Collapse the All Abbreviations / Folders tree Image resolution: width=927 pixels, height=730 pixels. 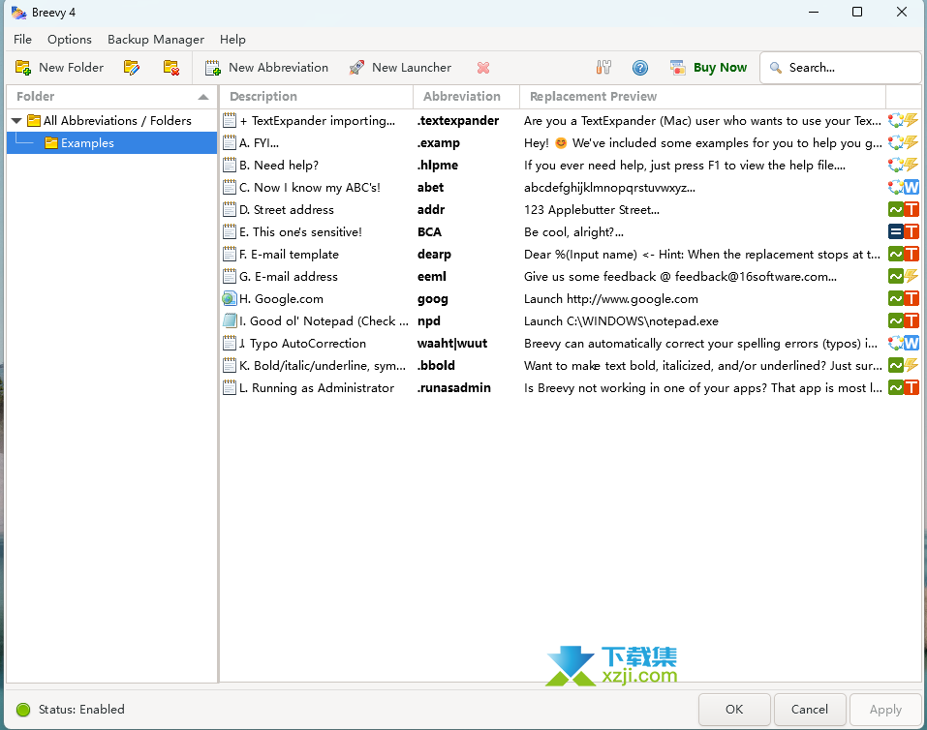(16, 121)
